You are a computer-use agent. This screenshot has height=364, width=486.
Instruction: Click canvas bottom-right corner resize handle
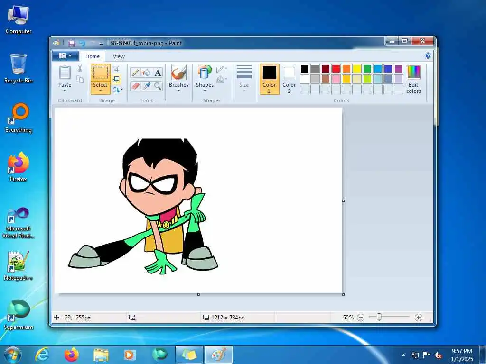[x=344, y=294]
